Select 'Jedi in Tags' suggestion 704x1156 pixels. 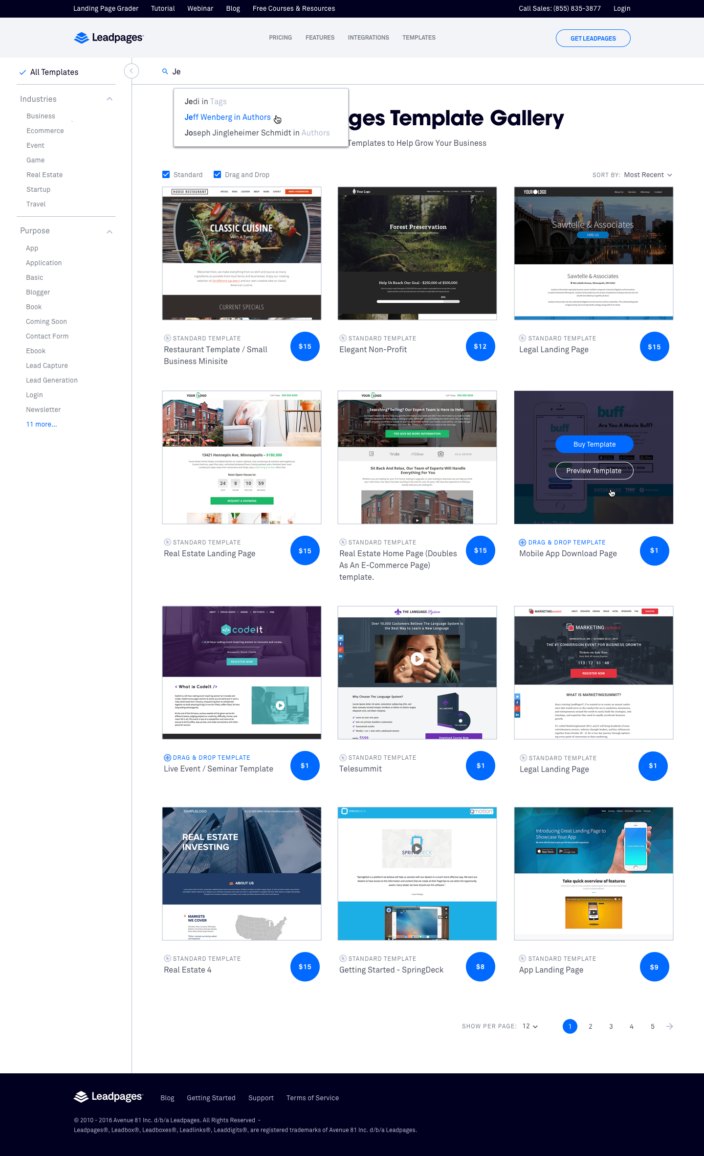pos(206,101)
